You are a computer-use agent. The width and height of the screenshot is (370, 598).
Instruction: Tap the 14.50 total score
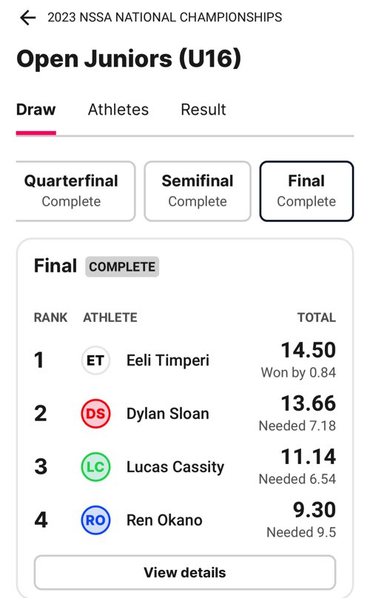(309, 350)
